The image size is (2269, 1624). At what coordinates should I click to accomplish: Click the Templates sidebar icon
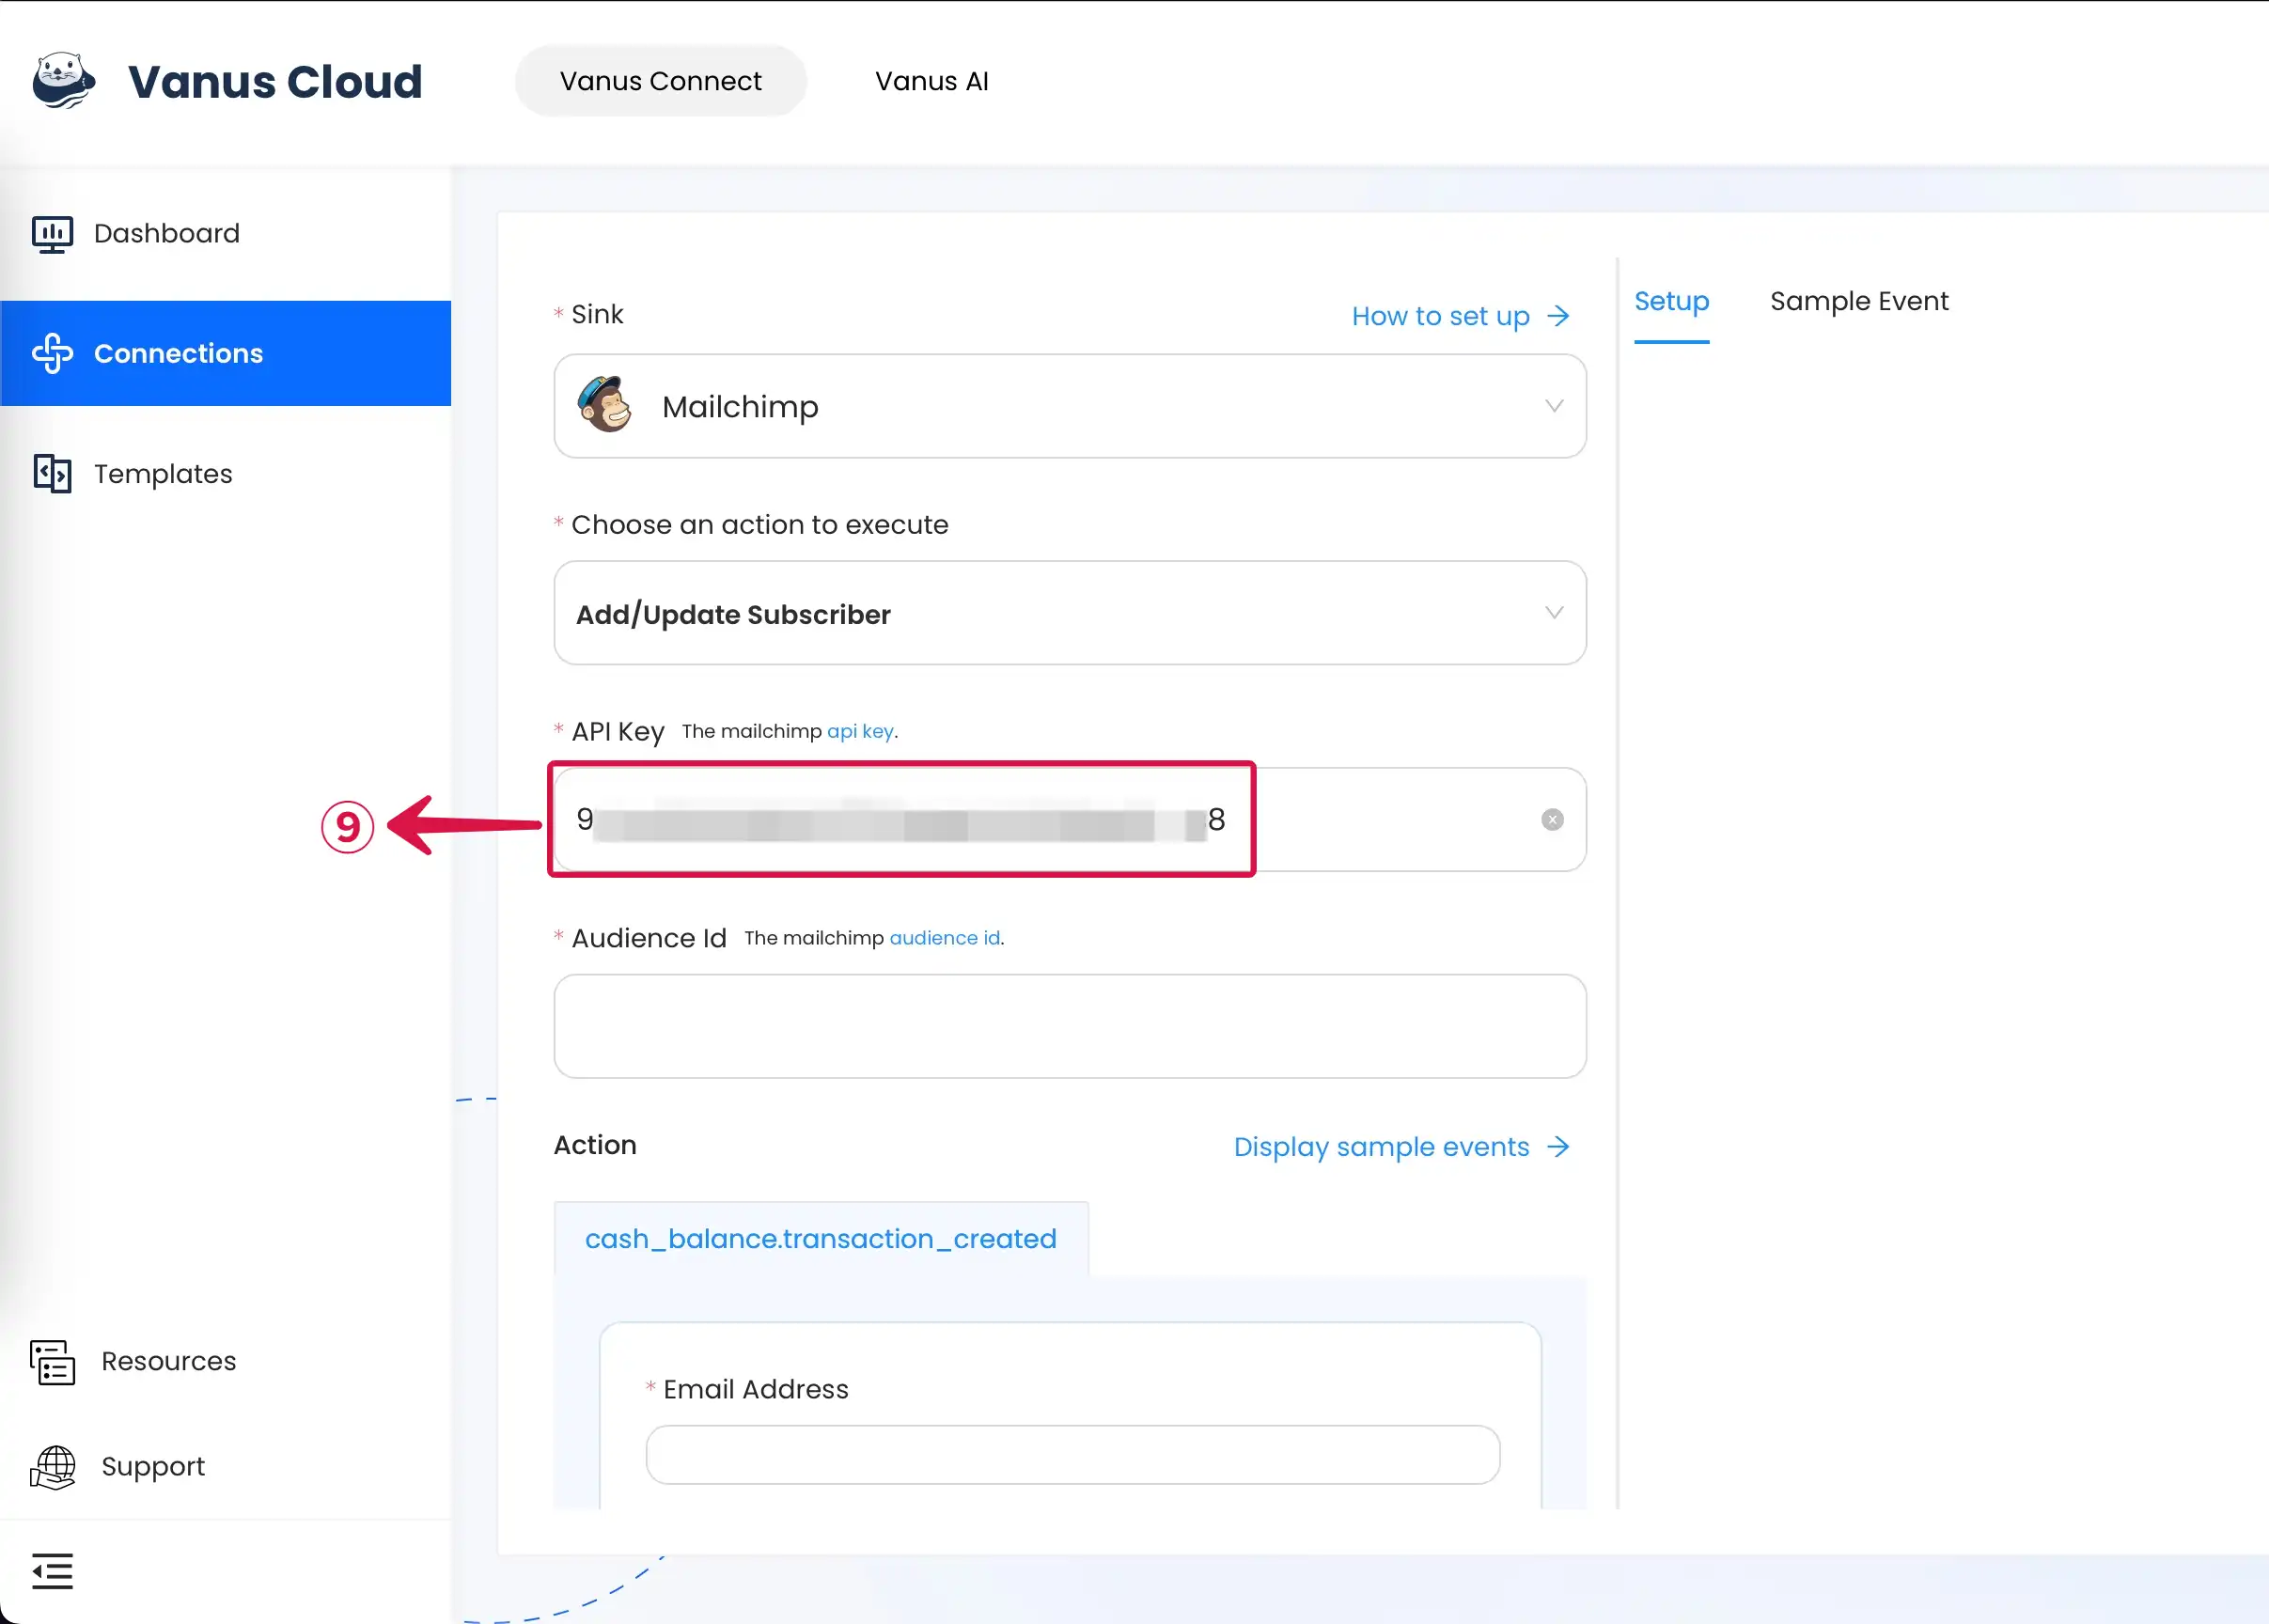point(55,473)
